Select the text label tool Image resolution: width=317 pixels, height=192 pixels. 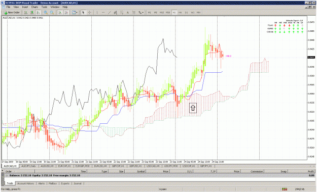tap(134, 13)
